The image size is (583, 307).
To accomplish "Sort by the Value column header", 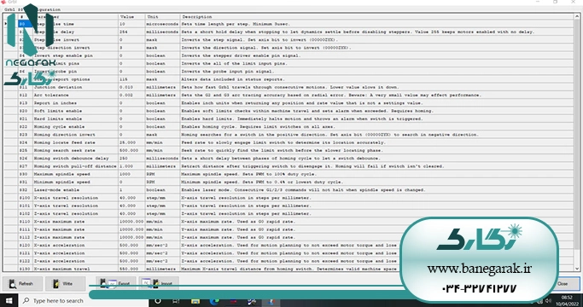I will pyautogui.click(x=131, y=17).
